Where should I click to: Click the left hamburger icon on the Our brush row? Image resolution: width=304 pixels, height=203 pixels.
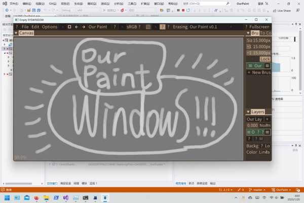250,65
